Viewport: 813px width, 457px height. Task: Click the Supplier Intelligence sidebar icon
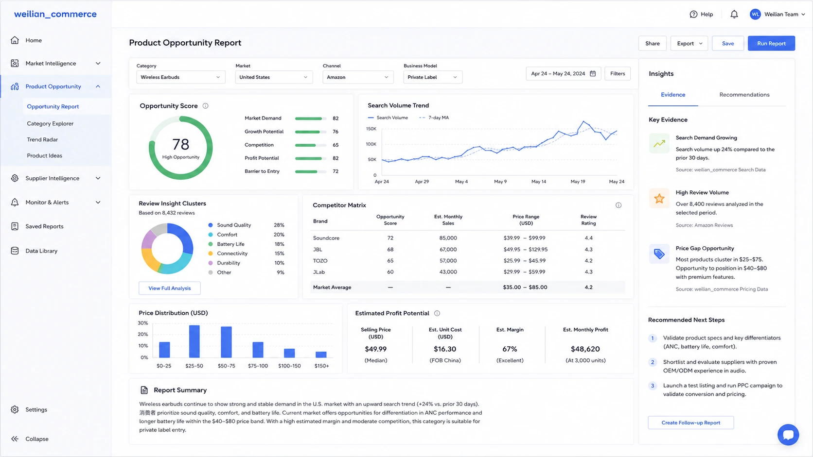[x=15, y=178]
